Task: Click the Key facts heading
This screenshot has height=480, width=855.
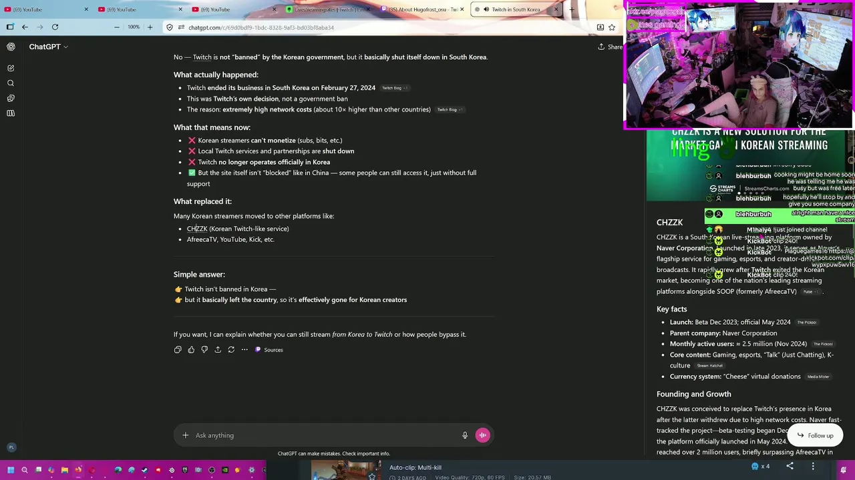Action: 671,309
